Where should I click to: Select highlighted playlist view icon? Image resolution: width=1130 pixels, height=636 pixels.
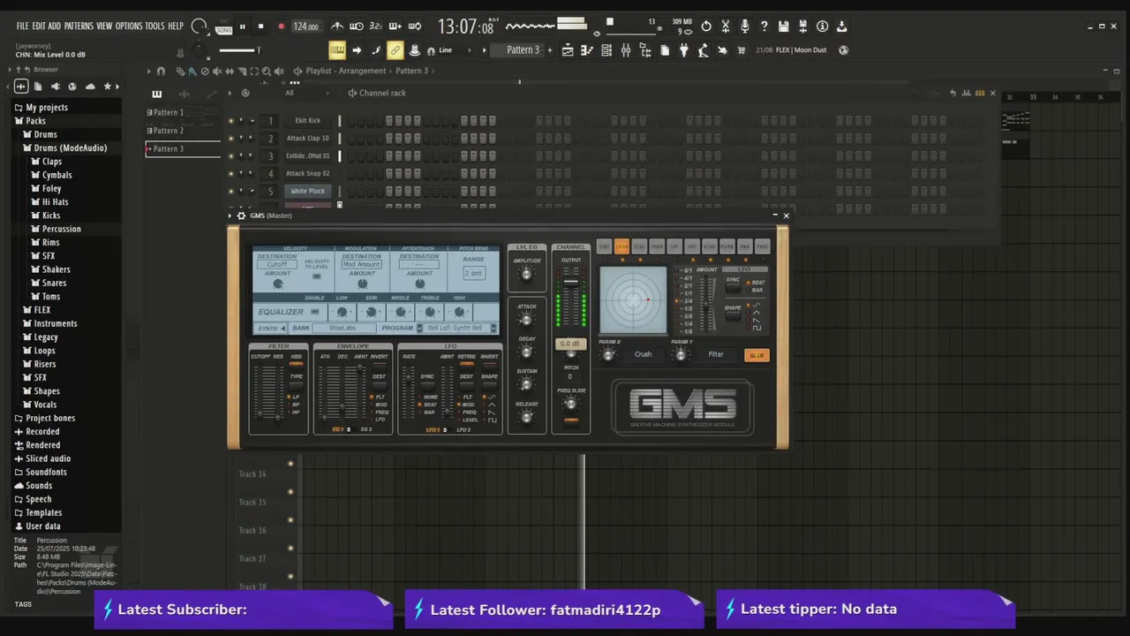[x=337, y=50]
